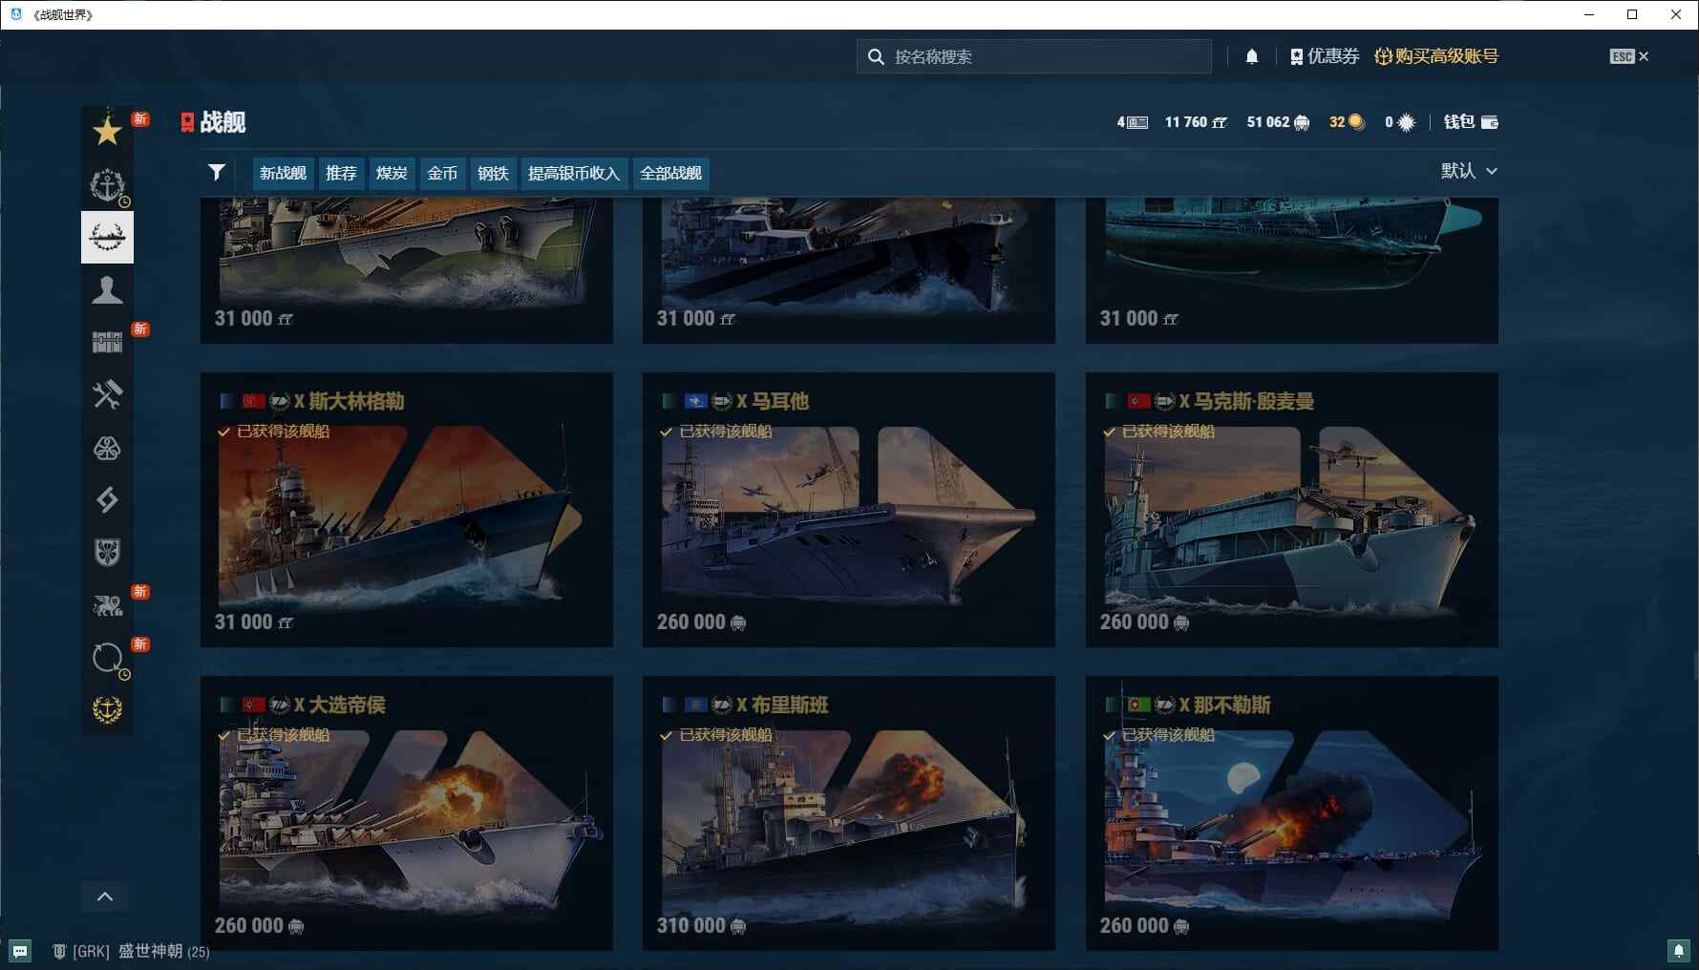The width and height of the screenshot is (1699, 970).
Task: Open the X 大选帝侯 ship card
Action: point(407,813)
